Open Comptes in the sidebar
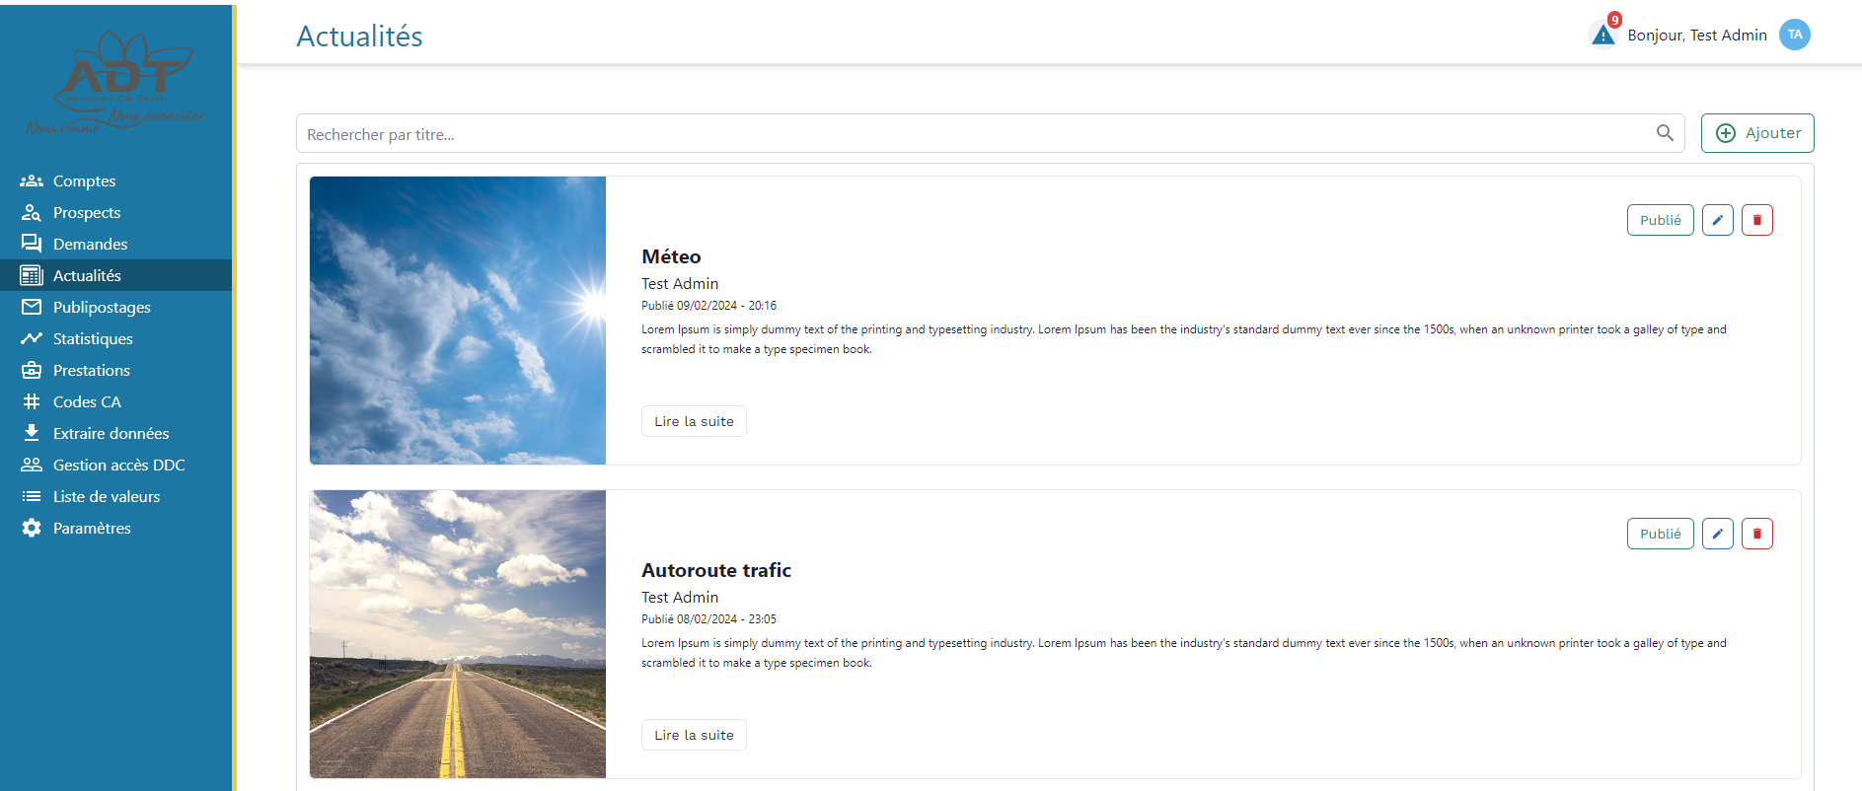The height and width of the screenshot is (791, 1862). 115,180
